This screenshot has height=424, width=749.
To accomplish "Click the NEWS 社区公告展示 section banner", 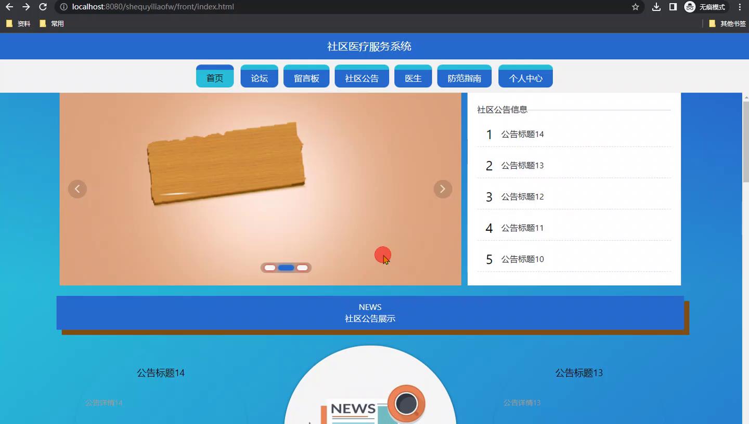I will click(x=370, y=313).
